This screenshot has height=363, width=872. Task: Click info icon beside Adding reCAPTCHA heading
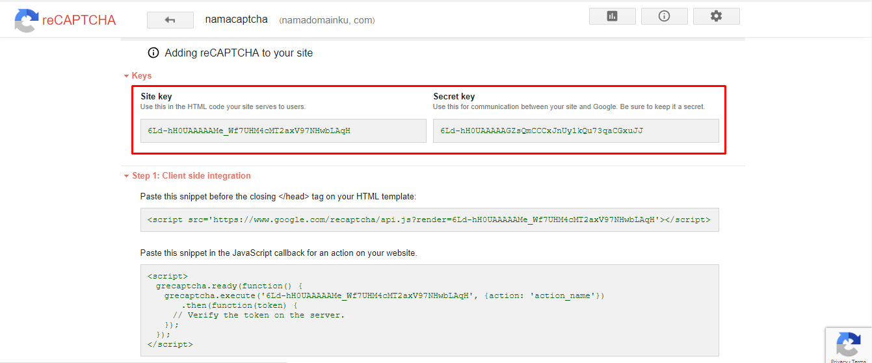tap(153, 53)
